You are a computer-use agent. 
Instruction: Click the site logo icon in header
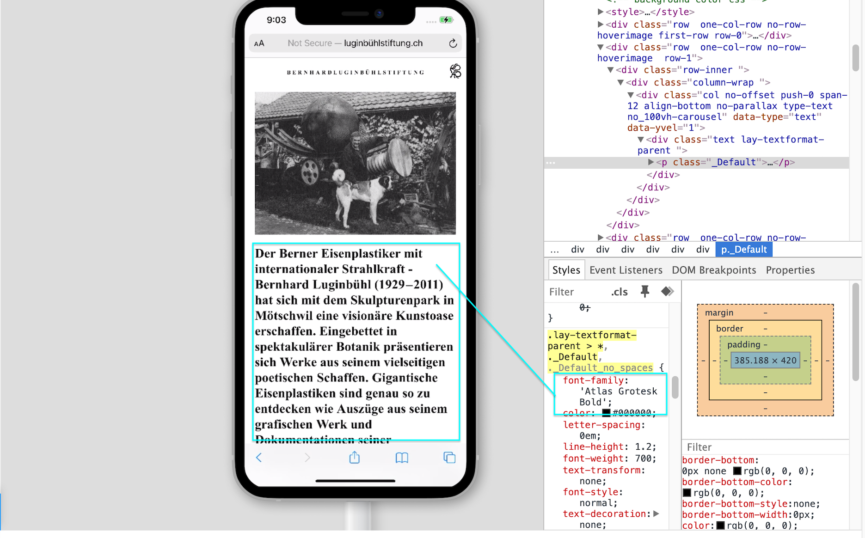coord(455,71)
